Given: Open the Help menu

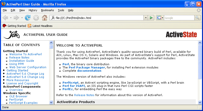Looking at the screenshot, I should tap(71, 10).
